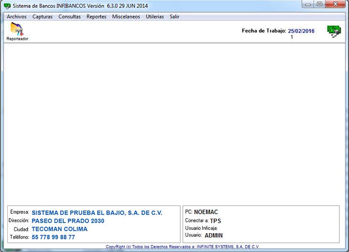Screen dimensions: 349x252
Task: Select the Miscelaneos menu
Action: [x=126, y=16]
